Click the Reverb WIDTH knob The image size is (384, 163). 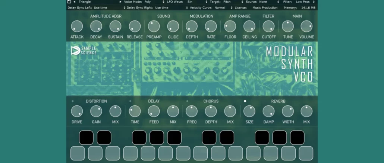[x=288, y=111]
